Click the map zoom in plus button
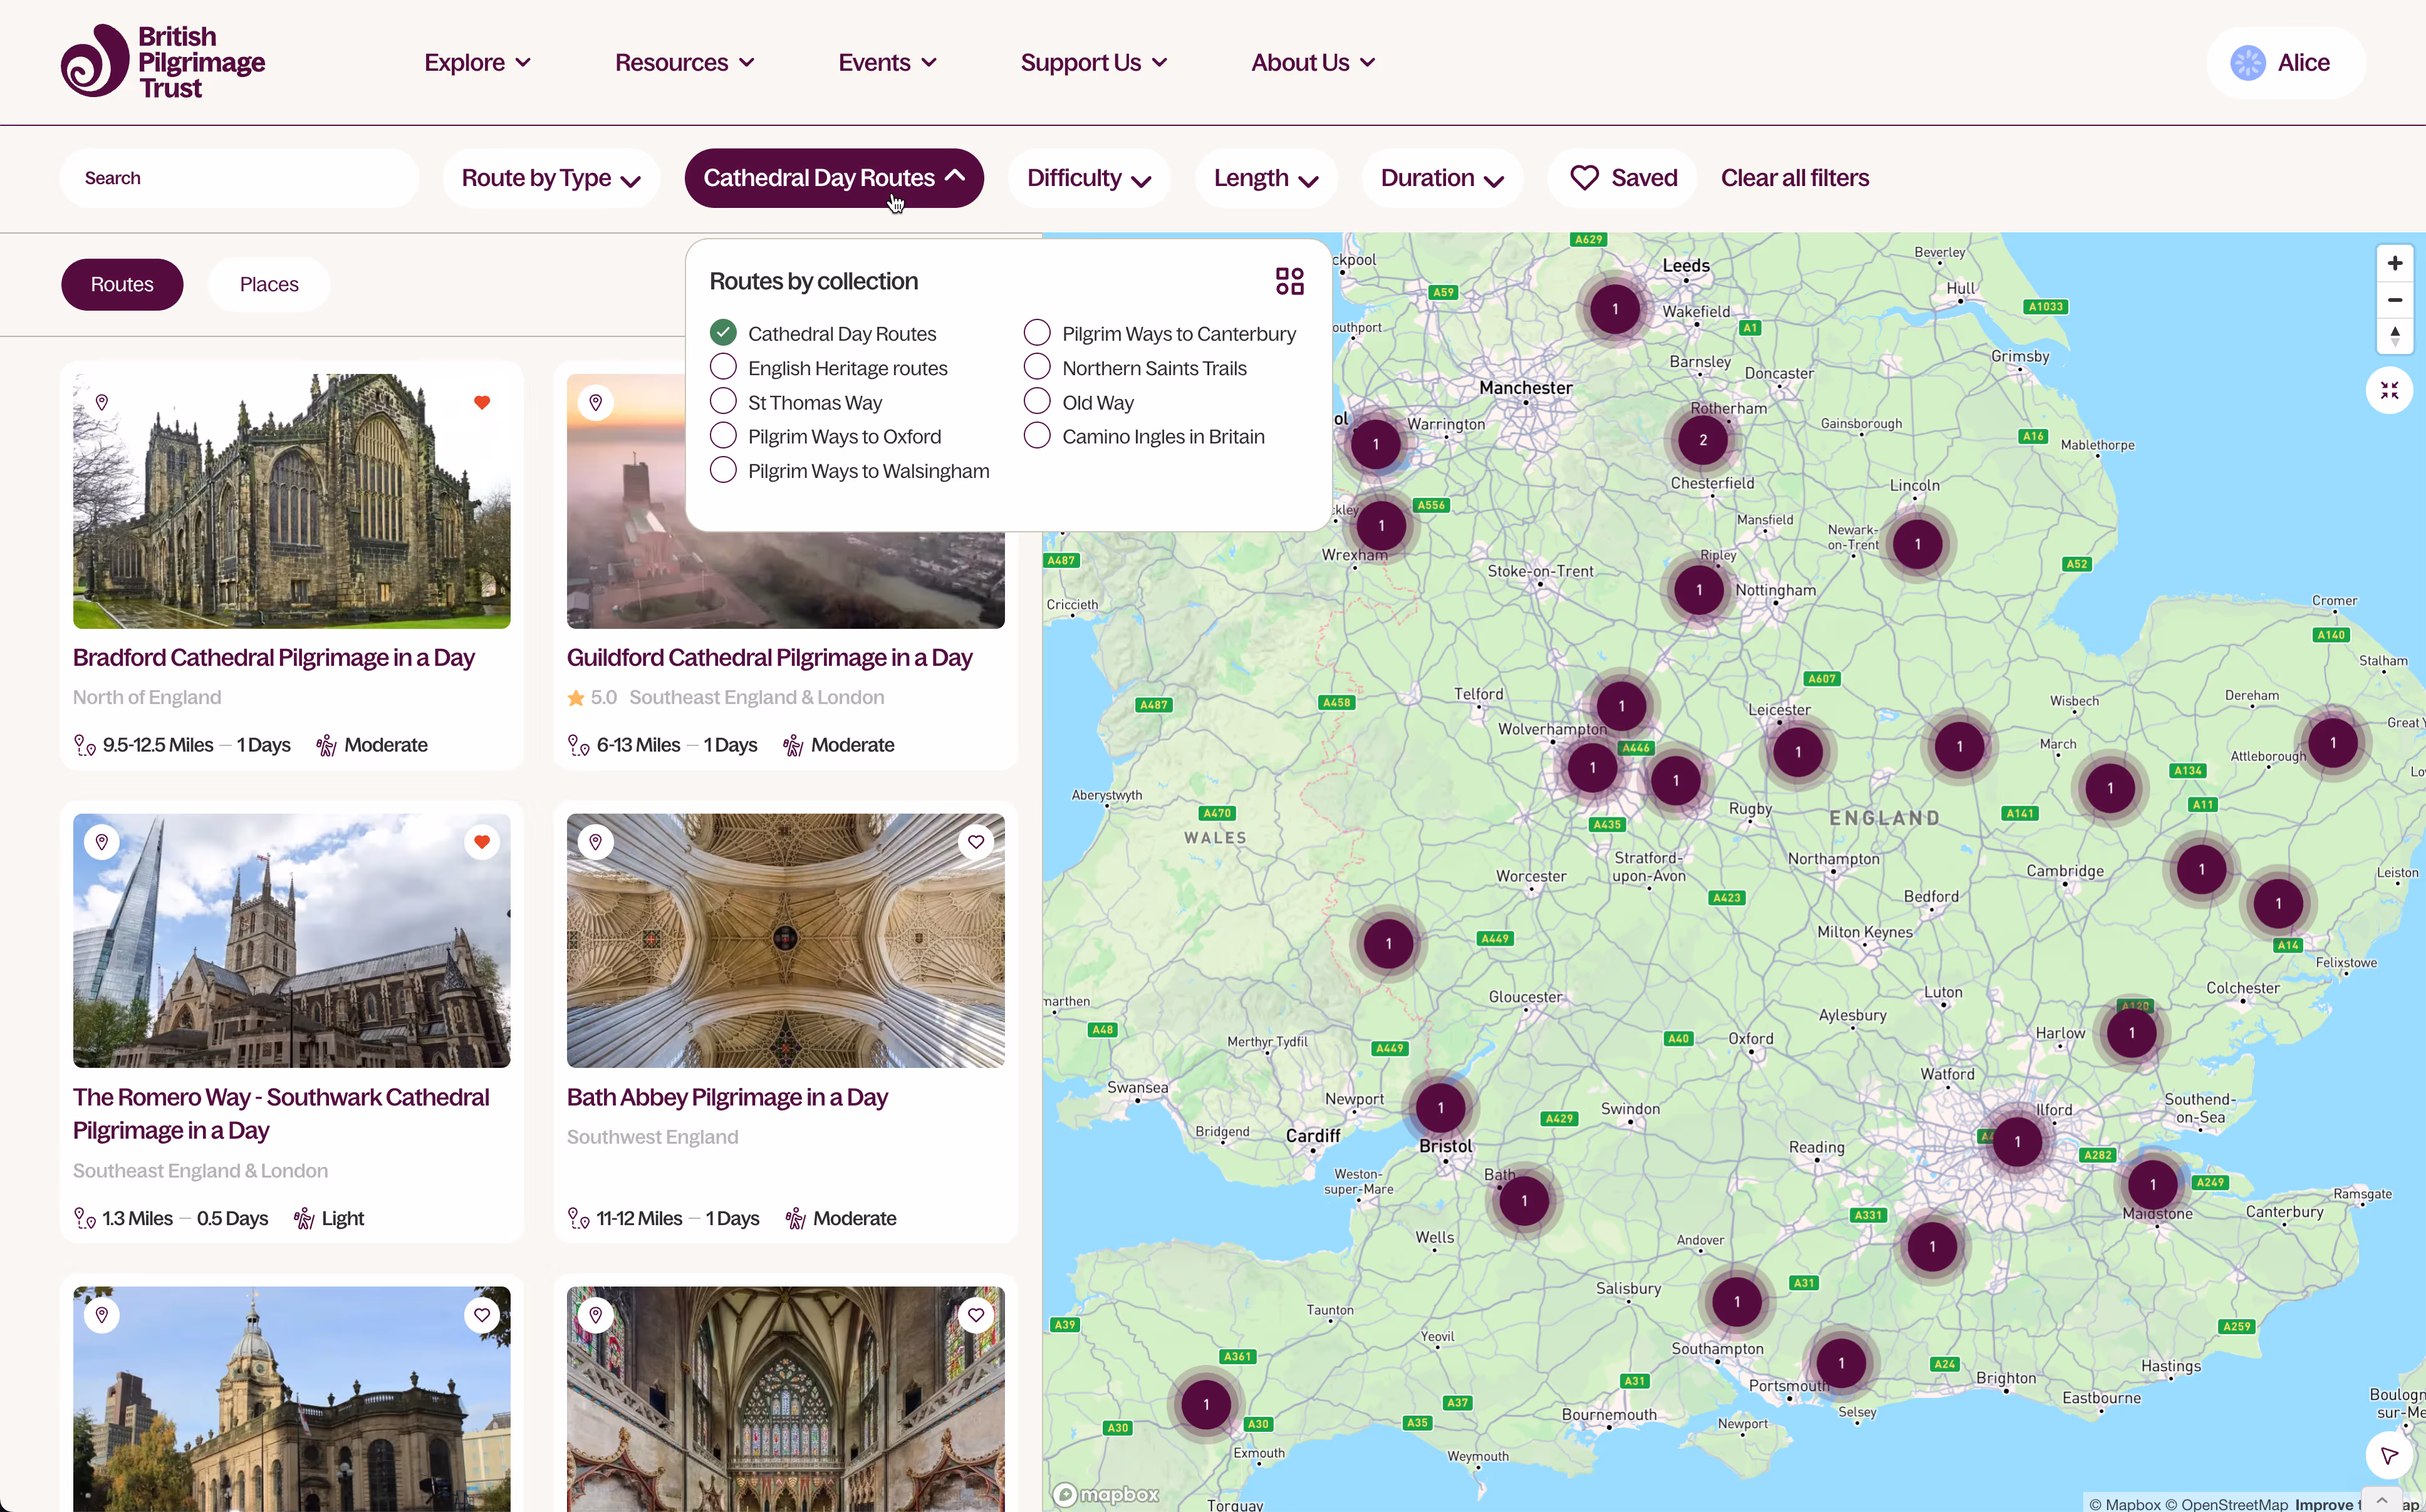The image size is (2426, 1512). point(2394,263)
